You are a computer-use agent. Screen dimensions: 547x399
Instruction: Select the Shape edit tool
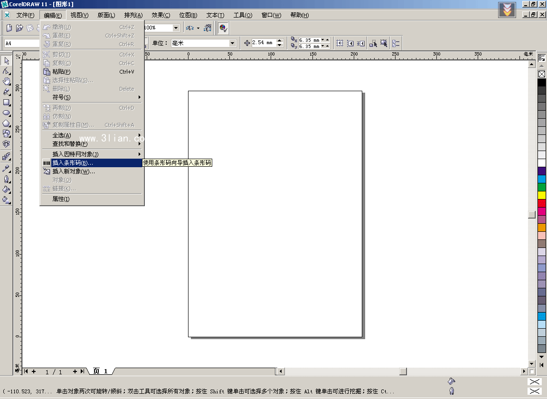pyautogui.click(x=6, y=71)
